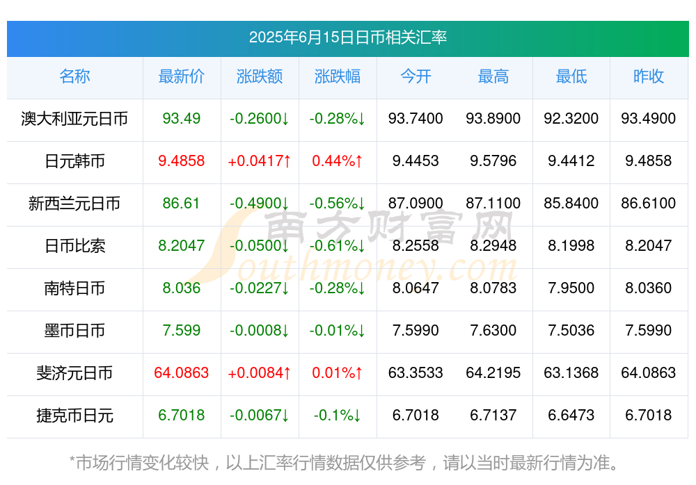This screenshot has width=696, height=485.
Task: Select low value 7.9500
Action: click(x=571, y=288)
